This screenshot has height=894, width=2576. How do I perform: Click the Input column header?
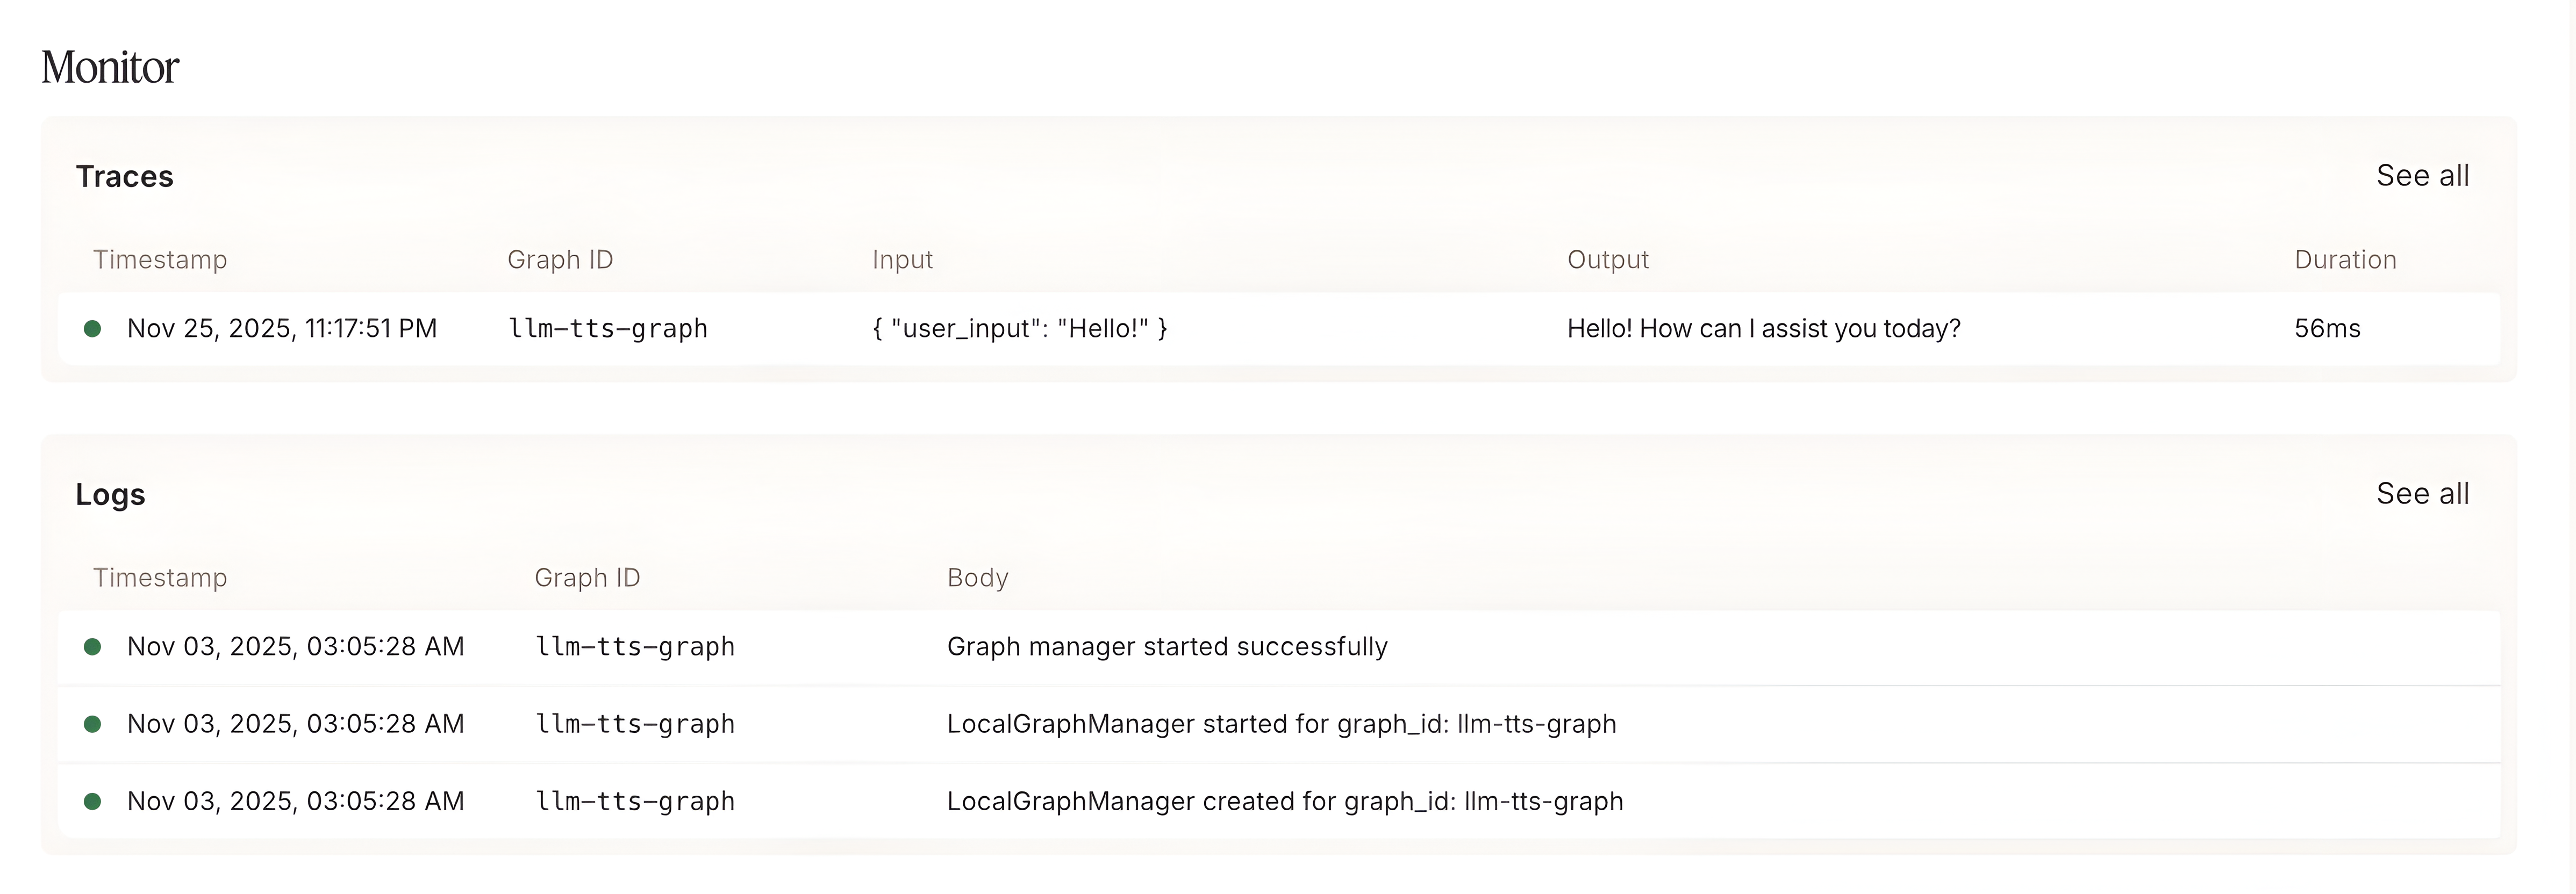tap(902, 259)
